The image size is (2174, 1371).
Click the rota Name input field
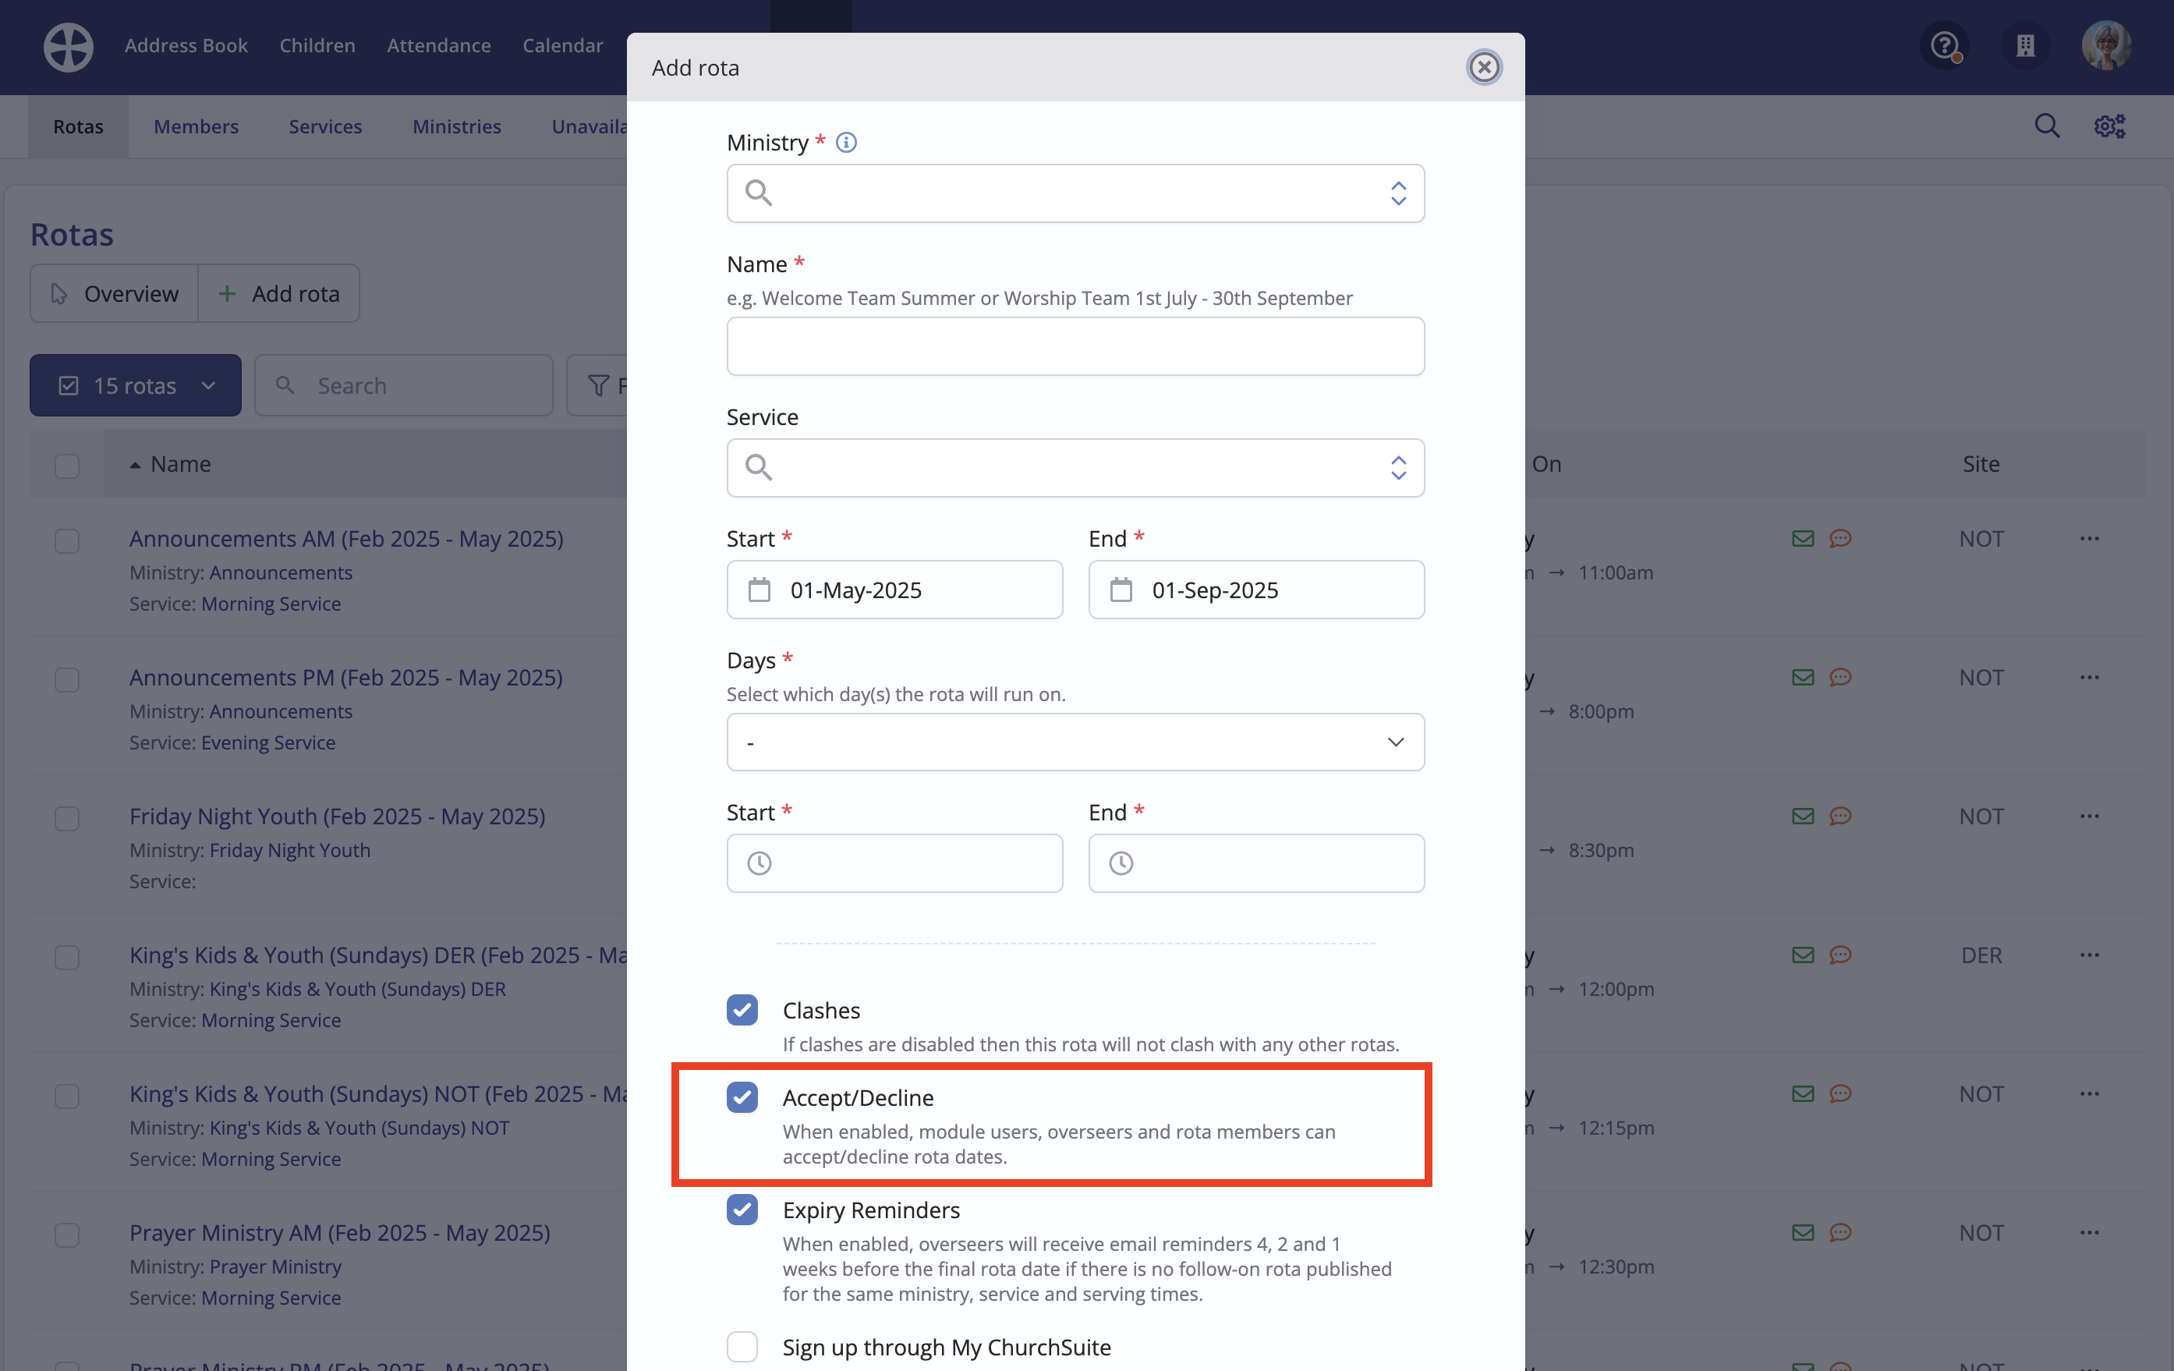(1075, 346)
